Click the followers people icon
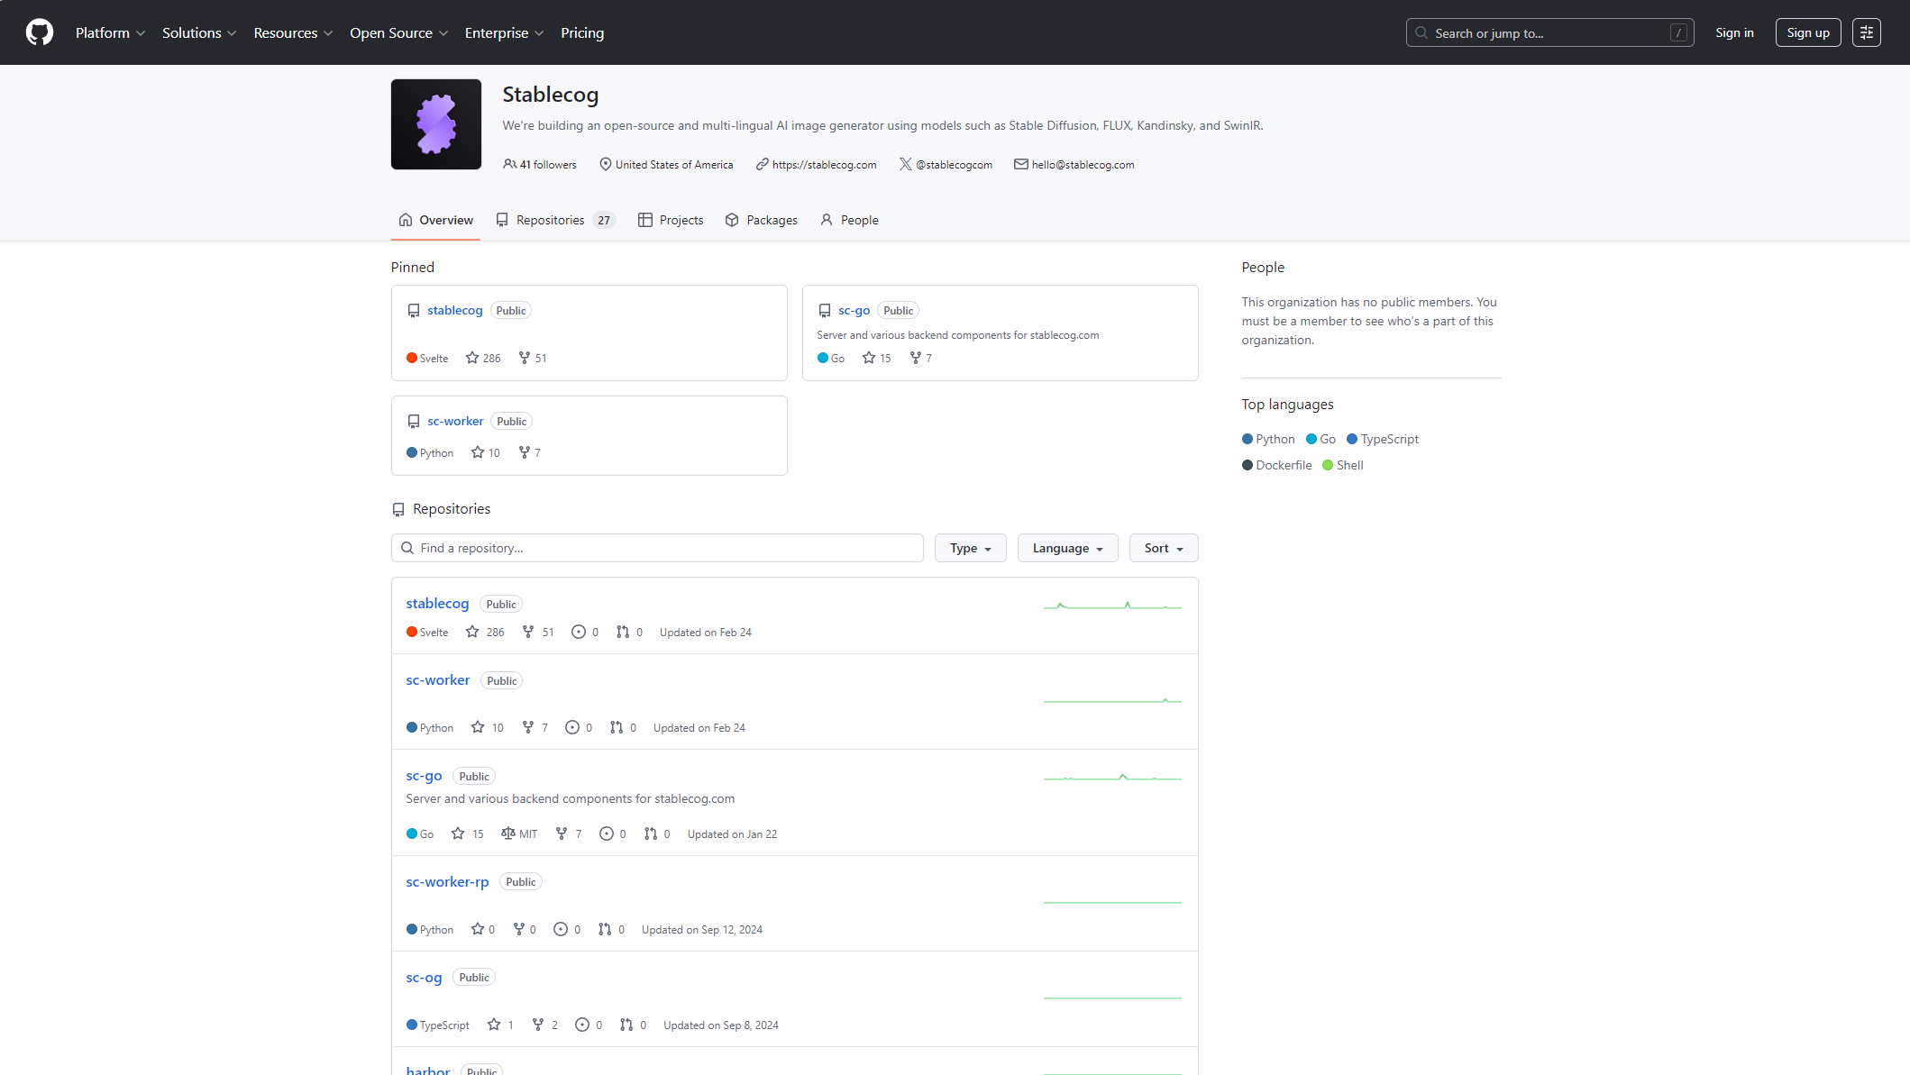 coord(509,164)
